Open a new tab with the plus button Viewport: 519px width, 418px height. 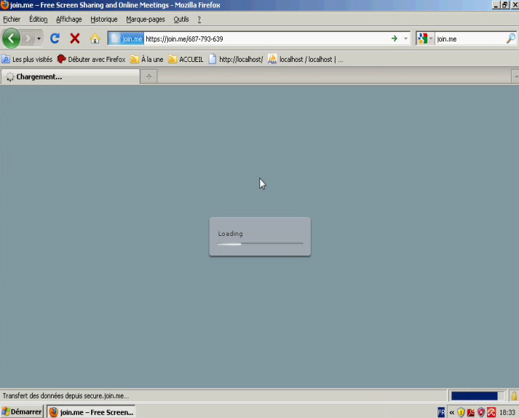coord(149,76)
